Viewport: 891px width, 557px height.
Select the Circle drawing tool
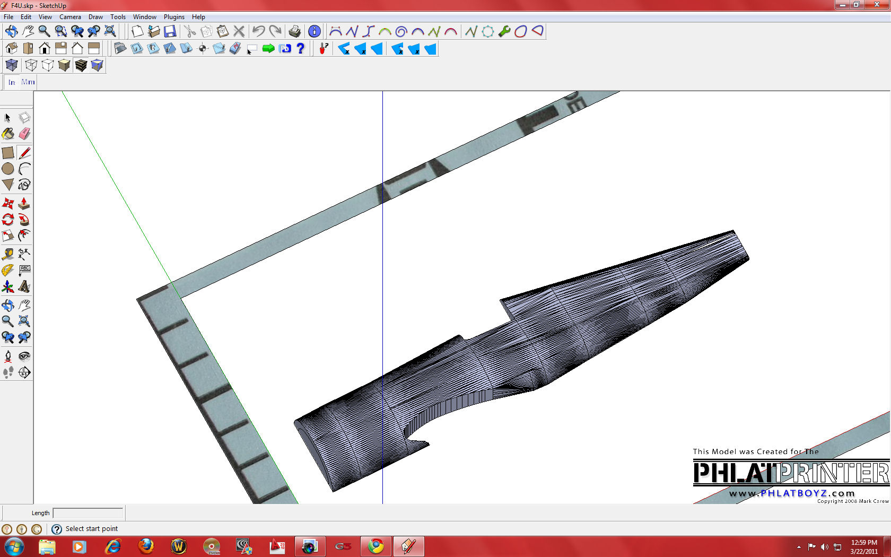tap(8, 169)
